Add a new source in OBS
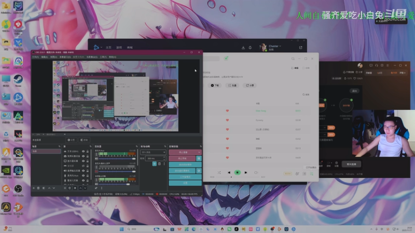 (x=65, y=188)
